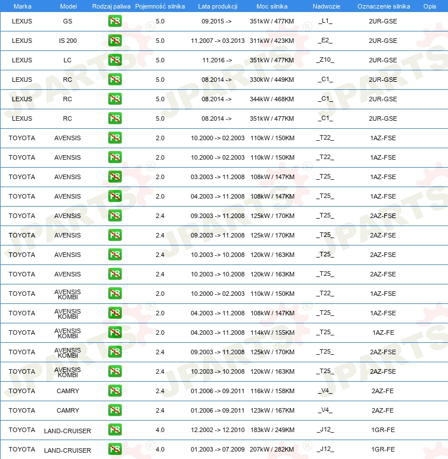
Task: Click the fuel icon in the AVENSIS 03.2003 -> 11.2008 row
Action: [x=115, y=177]
